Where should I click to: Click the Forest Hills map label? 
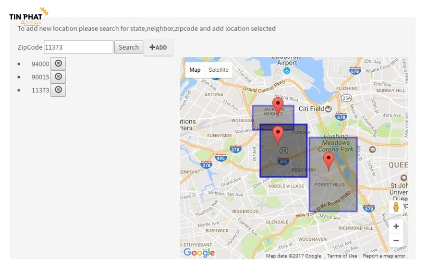pyautogui.click(x=329, y=184)
